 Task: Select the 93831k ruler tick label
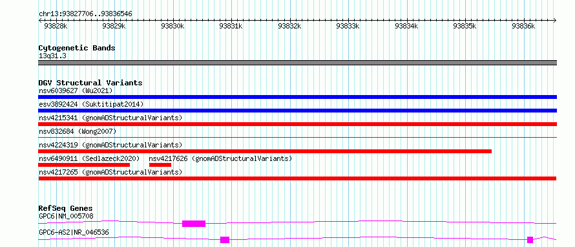click(x=231, y=26)
